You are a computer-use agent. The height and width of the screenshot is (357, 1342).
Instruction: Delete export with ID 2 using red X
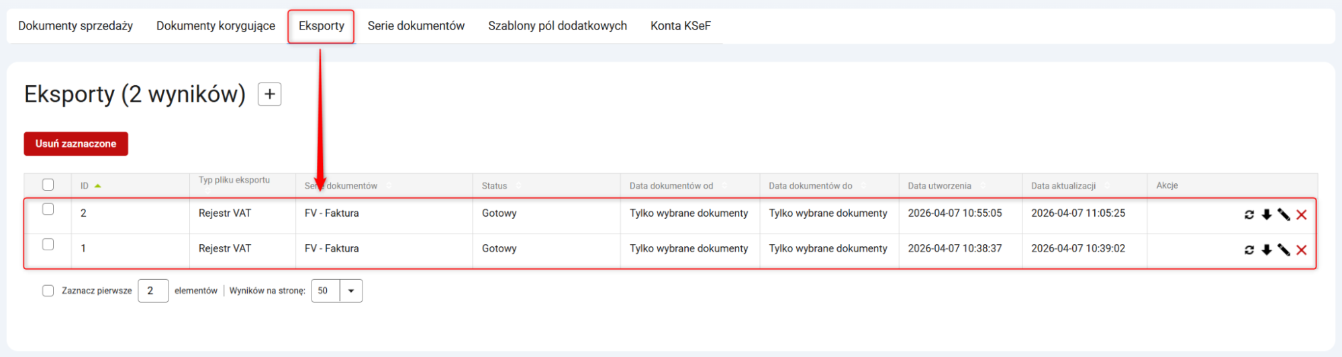(1301, 215)
